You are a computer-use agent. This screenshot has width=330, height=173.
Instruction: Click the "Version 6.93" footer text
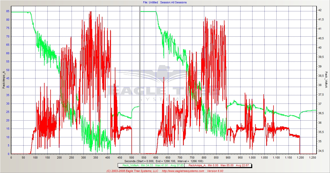coord(215,171)
